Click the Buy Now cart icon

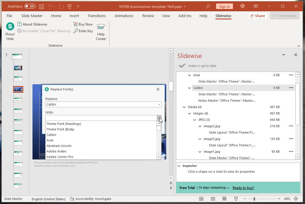point(76,24)
